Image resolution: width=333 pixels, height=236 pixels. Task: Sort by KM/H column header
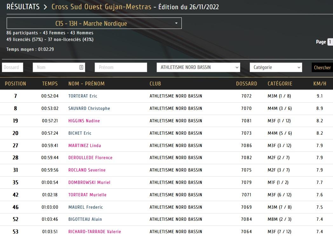[x=320, y=84]
